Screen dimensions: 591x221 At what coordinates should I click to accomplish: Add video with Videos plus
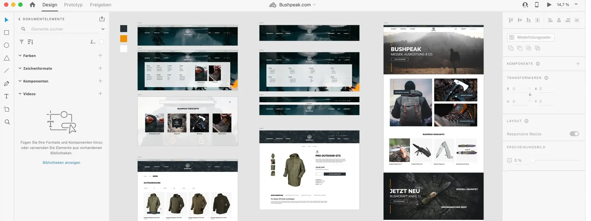click(x=100, y=94)
